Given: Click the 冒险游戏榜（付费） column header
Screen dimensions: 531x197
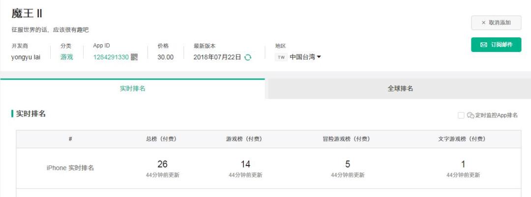Looking at the screenshot, I should (343, 139).
